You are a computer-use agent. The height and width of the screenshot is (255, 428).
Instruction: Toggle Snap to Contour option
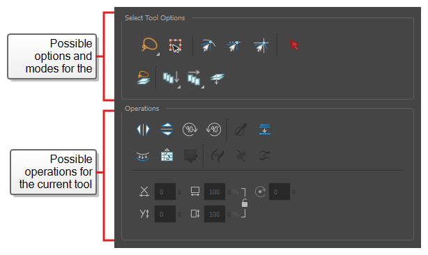208,45
